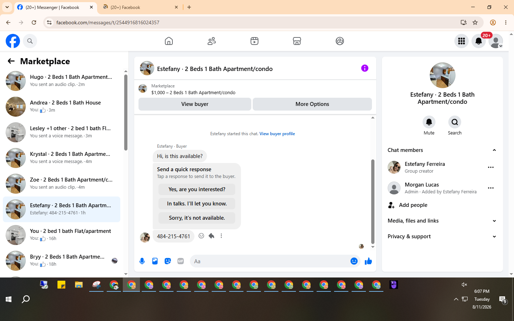Search in conversation using the Search icon
The image size is (514, 321).
455,122
